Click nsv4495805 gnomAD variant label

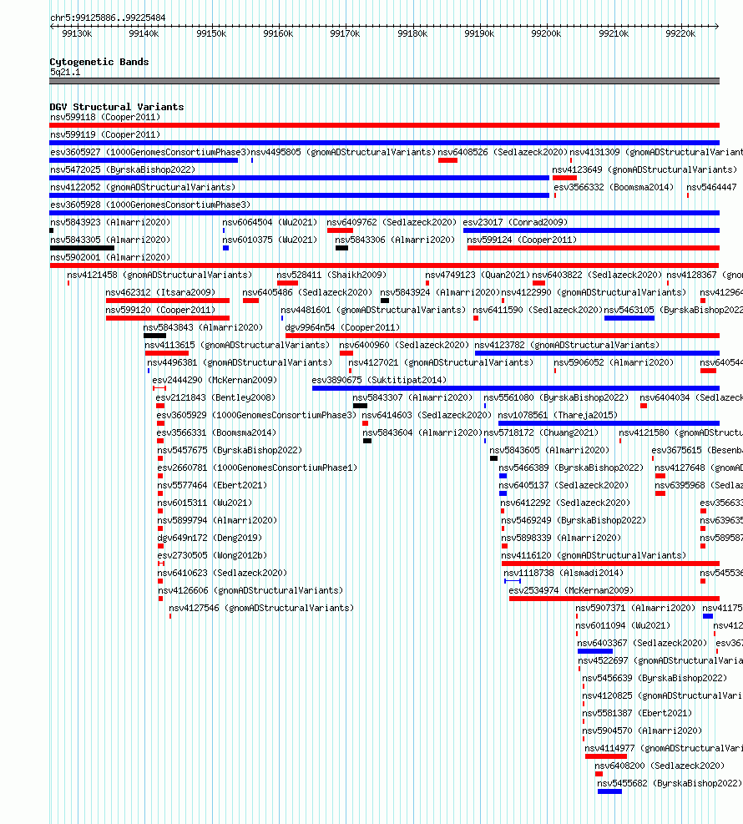coord(343,152)
